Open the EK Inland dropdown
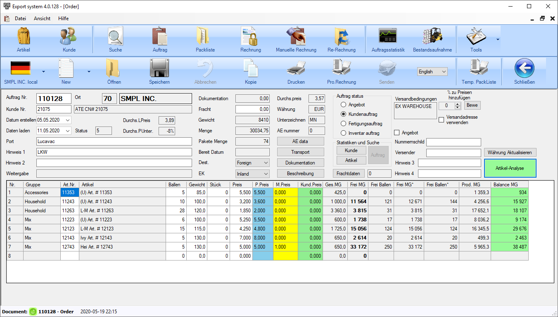Viewport: 558px width, 317px height. click(x=252, y=174)
